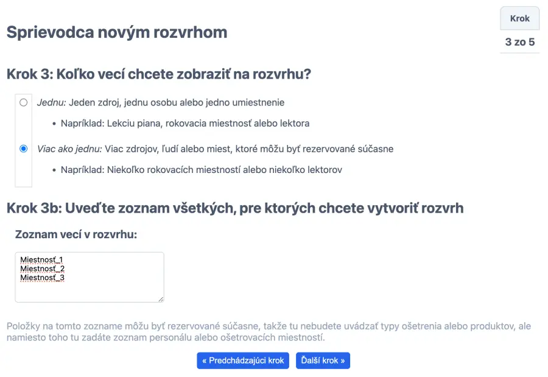548x377 pixels.
Task: Click the "Krok" step indicator tab
Action: 519,18
